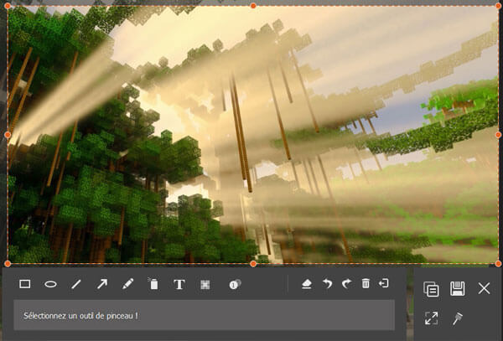Pin the screenshot to screen
503x341 pixels.
[458, 318]
